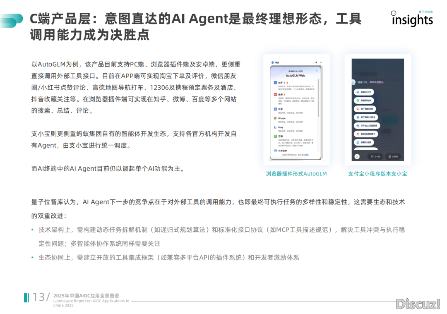The height and width of the screenshot is (314, 447).
Task: Click the Bing icon in AutoGLM list
Action: 275,127
